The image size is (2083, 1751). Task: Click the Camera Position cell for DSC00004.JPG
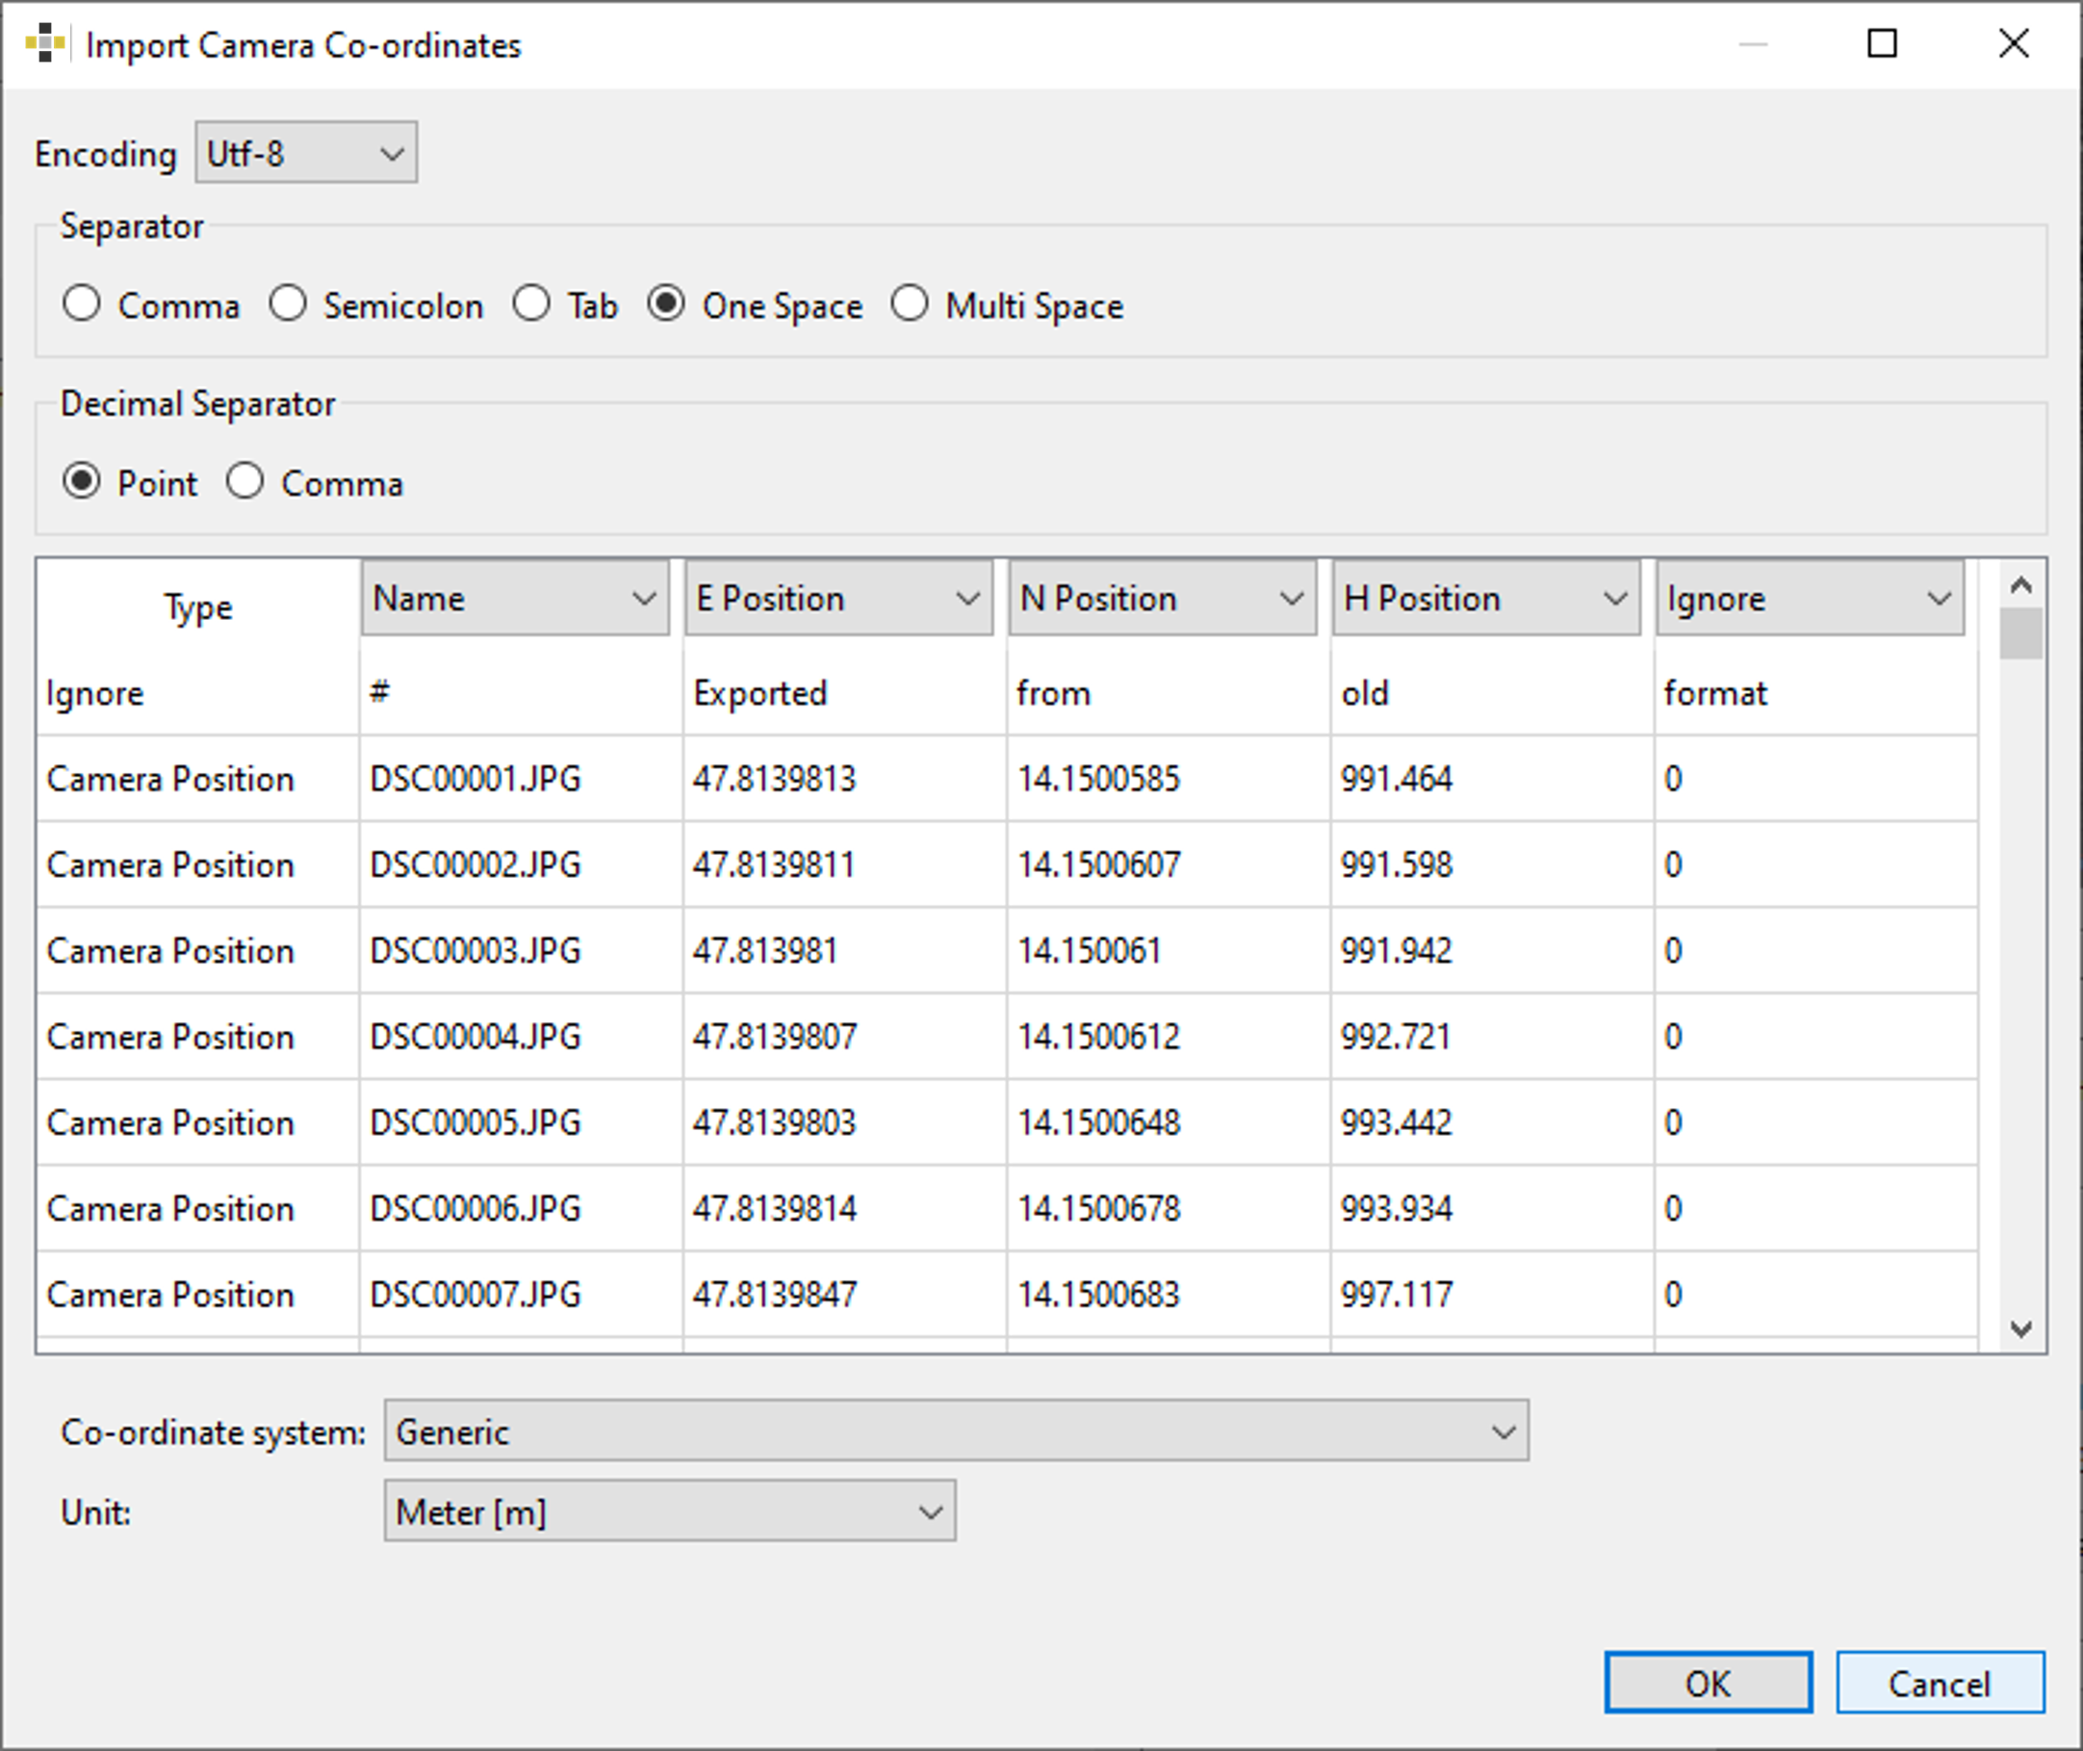click(197, 1037)
